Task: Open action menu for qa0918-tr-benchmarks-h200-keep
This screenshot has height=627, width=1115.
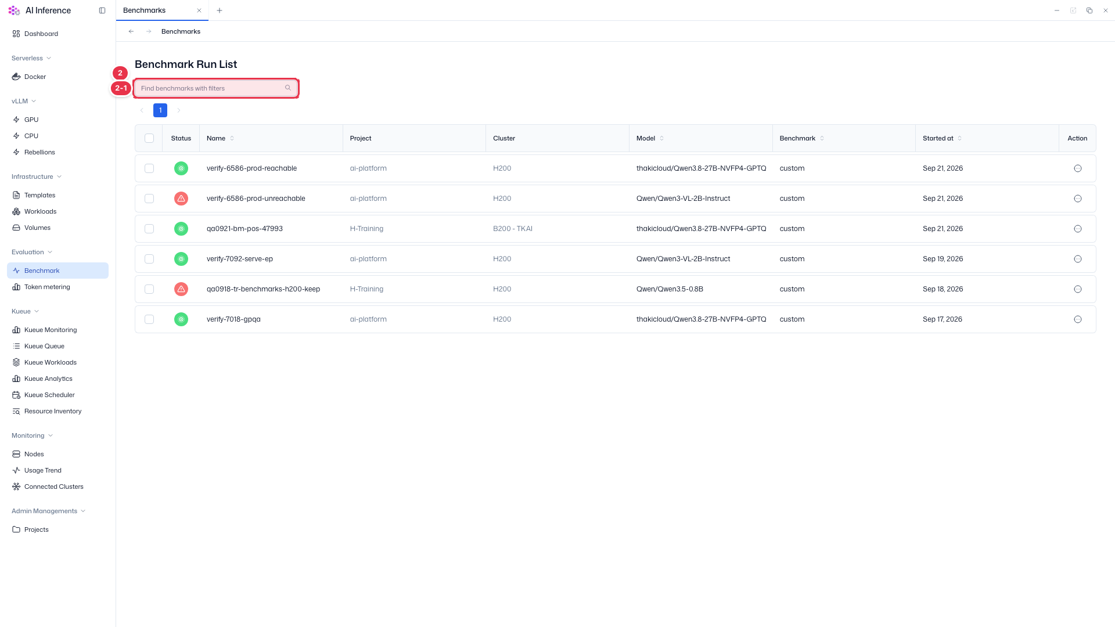Action: pos(1078,289)
